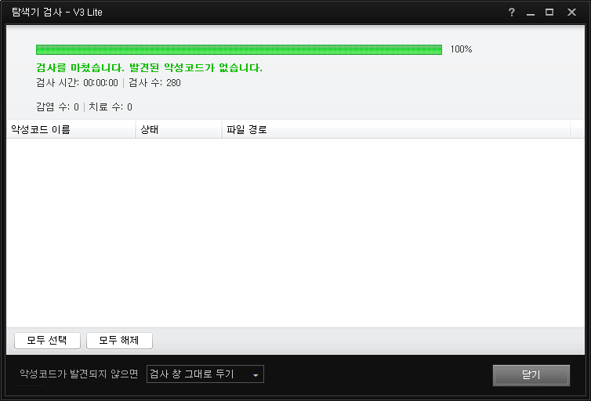Click the 치료 수: 0 text

(111, 107)
